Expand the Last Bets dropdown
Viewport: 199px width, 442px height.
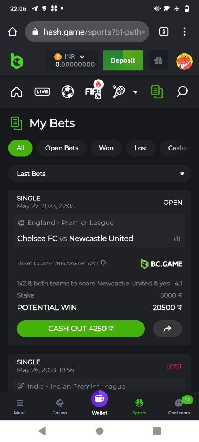click(x=99, y=174)
